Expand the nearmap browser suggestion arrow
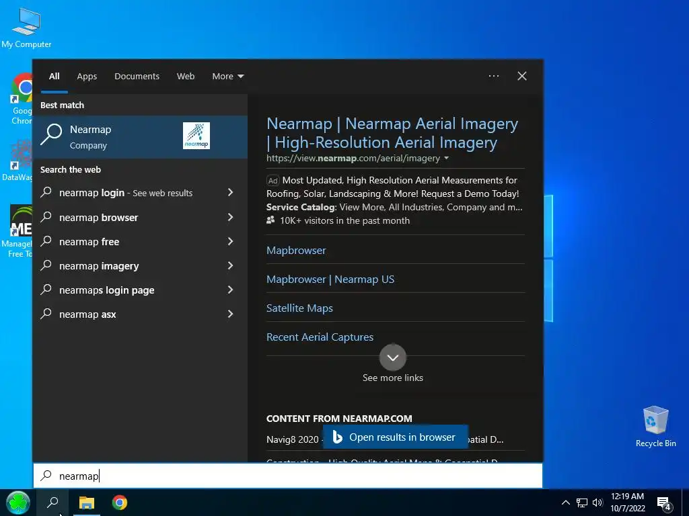The height and width of the screenshot is (516, 689). tap(230, 217)
